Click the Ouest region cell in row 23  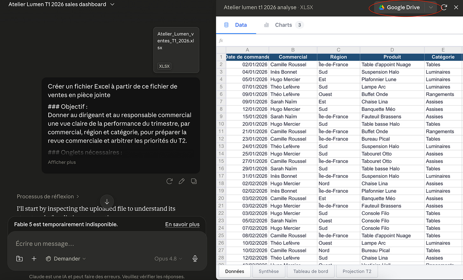(x=339, y=221)
